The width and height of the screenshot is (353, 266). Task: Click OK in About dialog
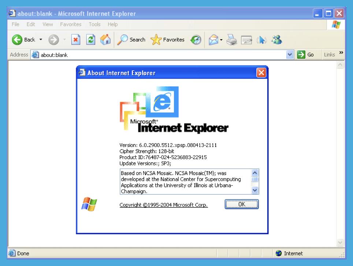click(x=242, y=204)
